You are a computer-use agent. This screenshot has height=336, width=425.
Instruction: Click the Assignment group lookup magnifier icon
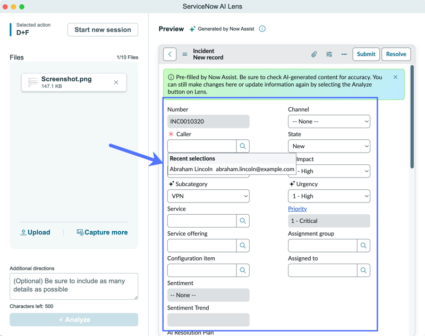click(363, 246)
